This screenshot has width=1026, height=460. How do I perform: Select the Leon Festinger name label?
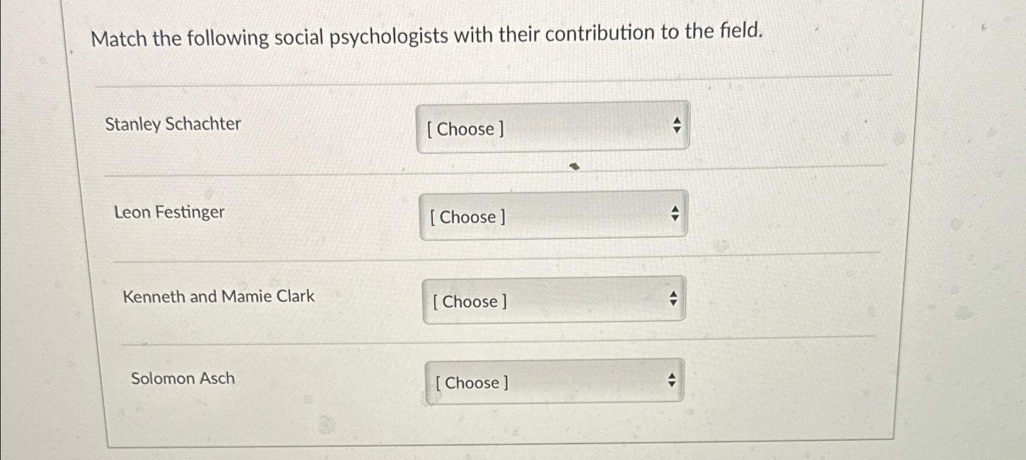[x=169, y=213]
